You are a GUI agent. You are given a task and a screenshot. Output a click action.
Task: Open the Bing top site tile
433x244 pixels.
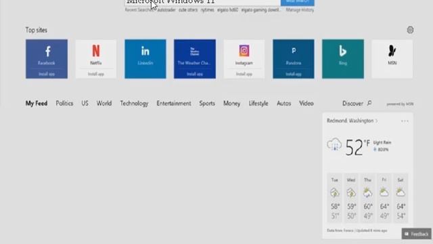coord(343,59)
